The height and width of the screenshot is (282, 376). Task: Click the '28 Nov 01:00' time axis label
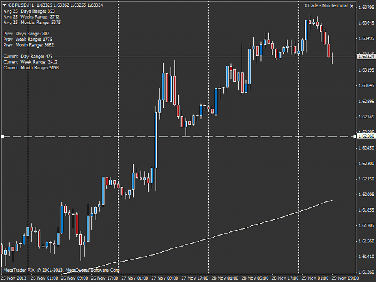[x=225, y=278]
